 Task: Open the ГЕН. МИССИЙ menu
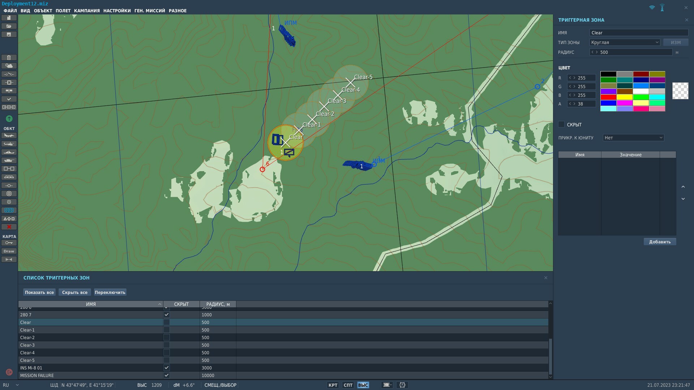coord(150,10)
